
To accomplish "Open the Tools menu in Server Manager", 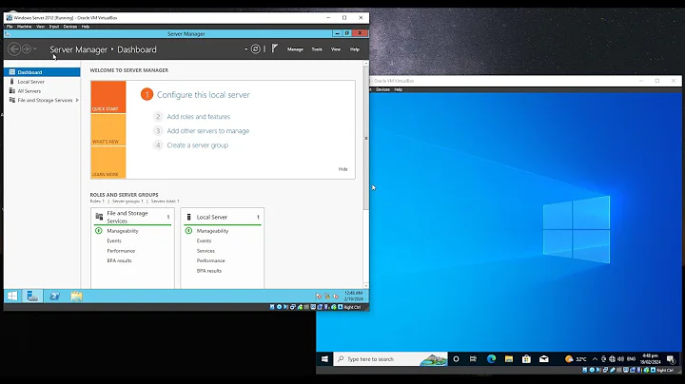I will 317,49.
